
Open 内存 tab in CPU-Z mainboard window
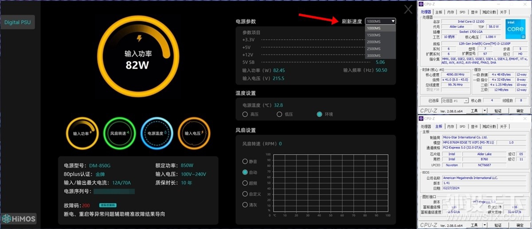coord(450,126)
